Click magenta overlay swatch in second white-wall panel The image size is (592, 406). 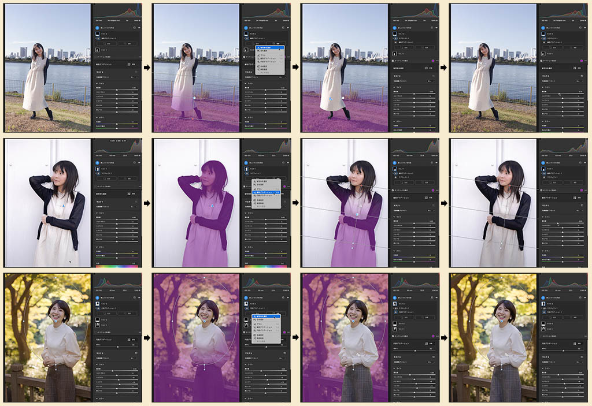point(284,187)
